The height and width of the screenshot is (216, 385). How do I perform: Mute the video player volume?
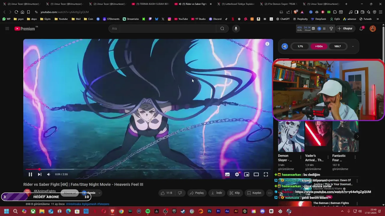coord(49,174)
